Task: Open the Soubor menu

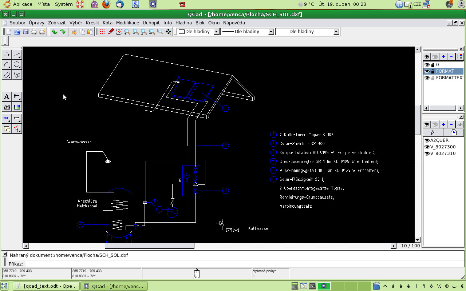Action: click(x=17, y=23)
